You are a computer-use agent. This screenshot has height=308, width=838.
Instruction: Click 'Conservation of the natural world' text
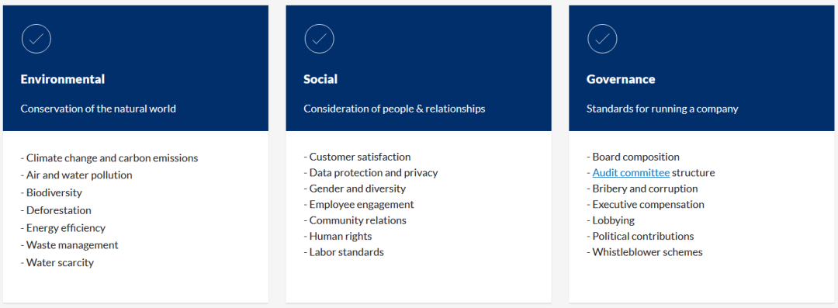pyautogui.click(x=99, y=109)
